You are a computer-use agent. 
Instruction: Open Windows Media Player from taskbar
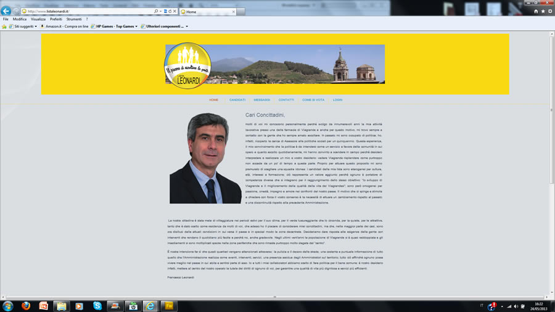click(80, 306)
